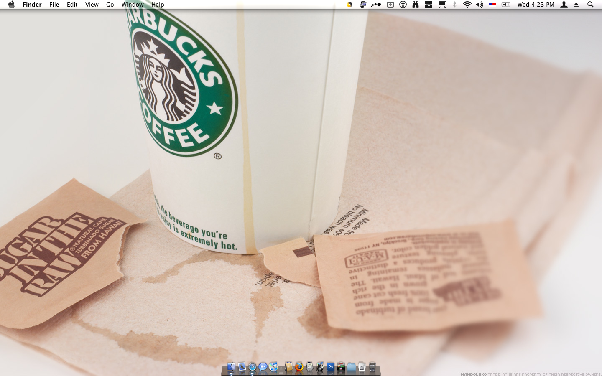
Task: Click the Wed 4:23 PM clock
Action: (x=536, y=5)
